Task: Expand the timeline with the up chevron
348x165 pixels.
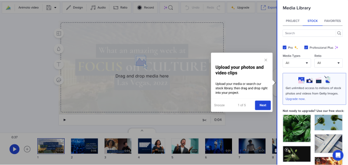Action: (142, 131)
